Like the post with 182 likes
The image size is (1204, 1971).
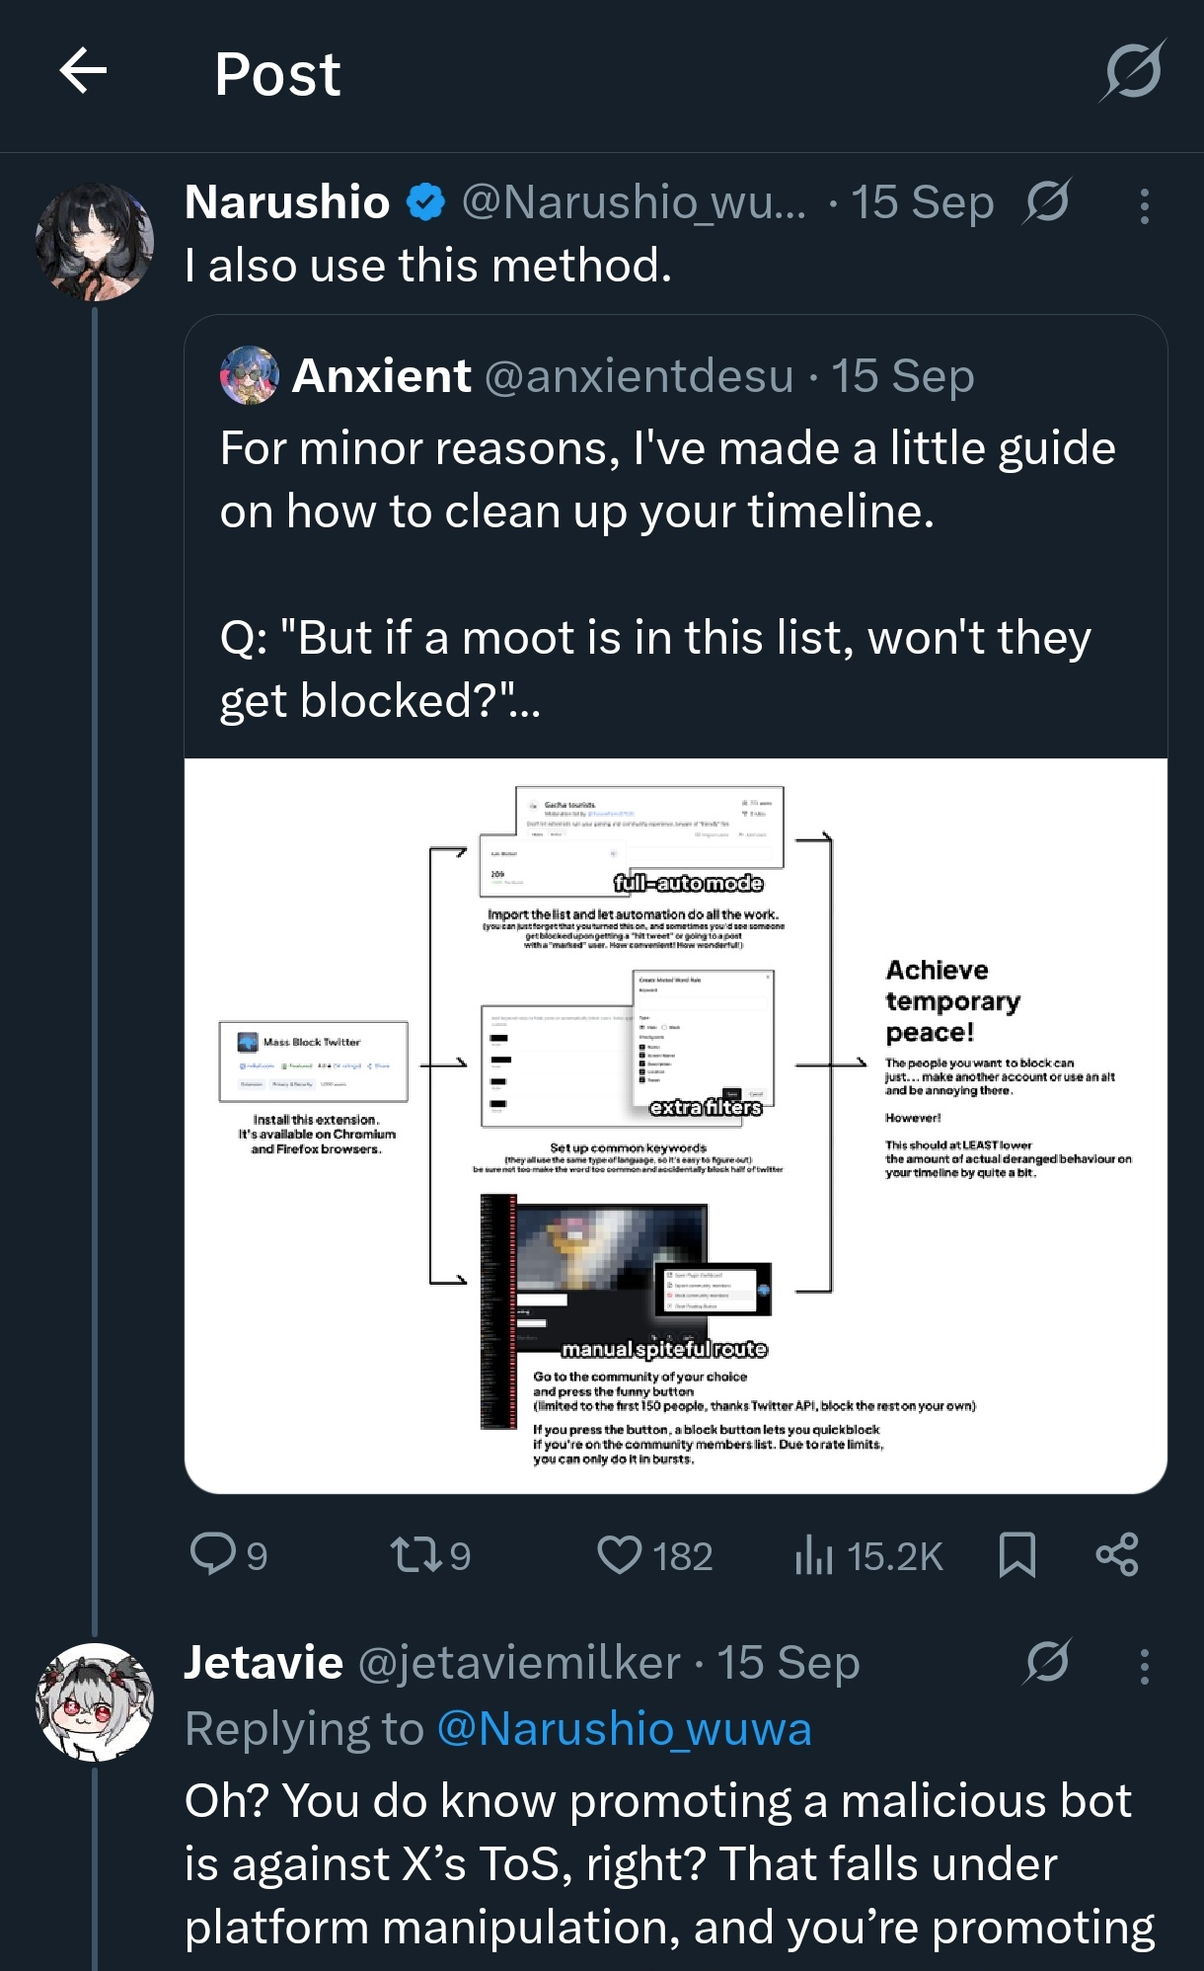(x=620, y=1555)
